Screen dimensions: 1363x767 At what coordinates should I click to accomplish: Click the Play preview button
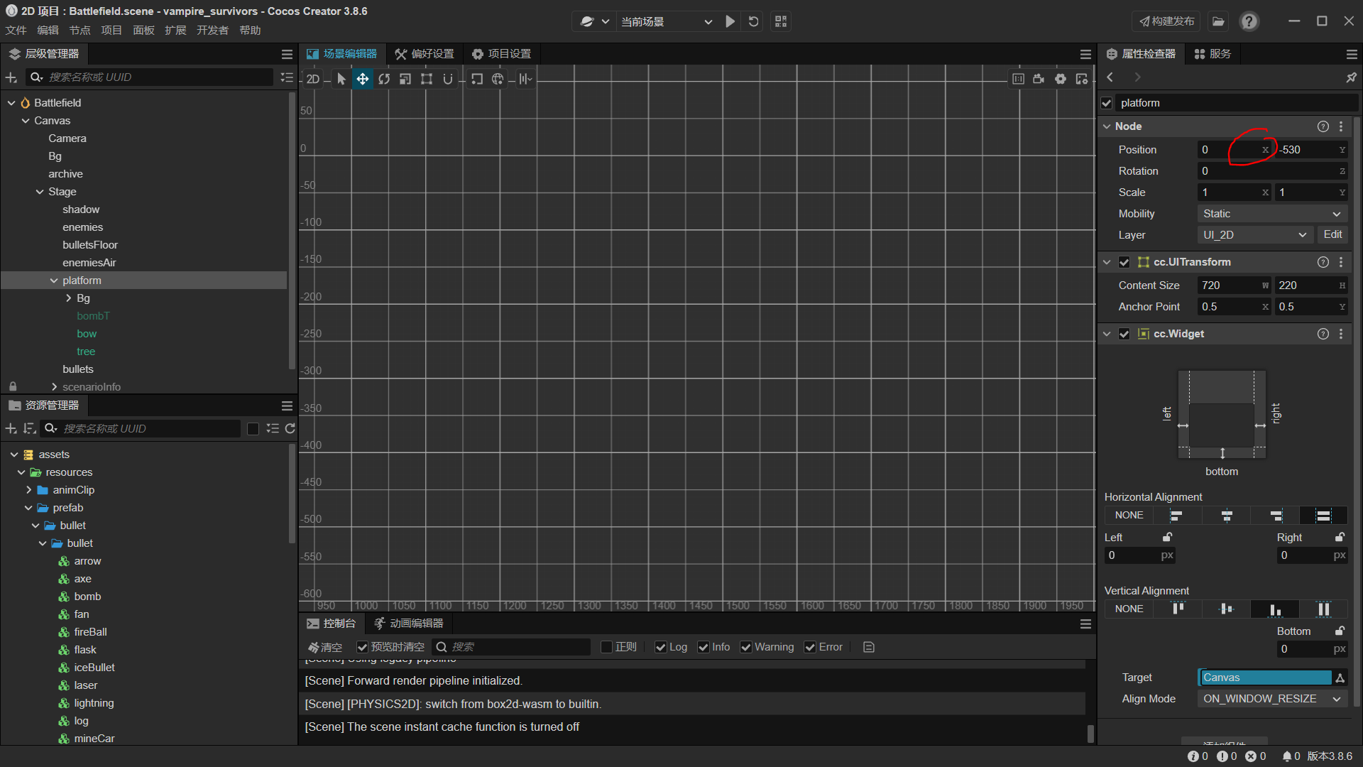click(730, 21)
